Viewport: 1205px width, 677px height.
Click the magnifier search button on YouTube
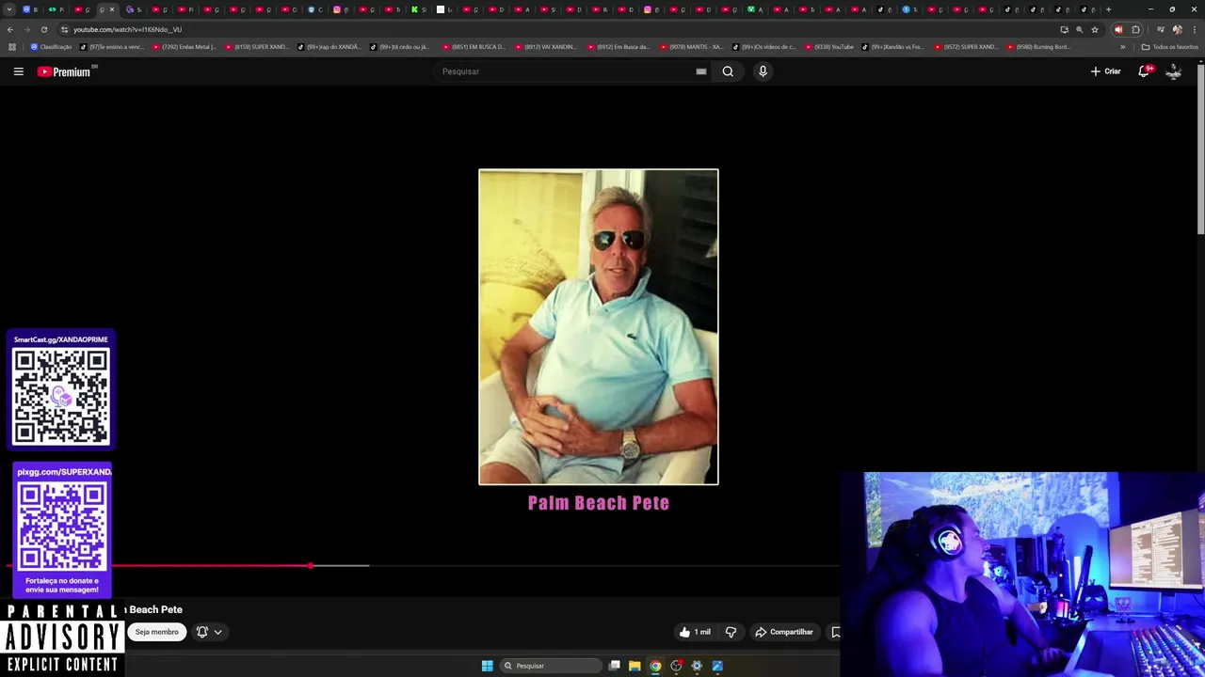[x=728, y=71]
